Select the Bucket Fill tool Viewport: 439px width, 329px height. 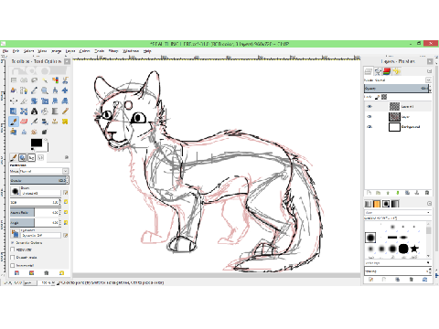tap(45, 111)
